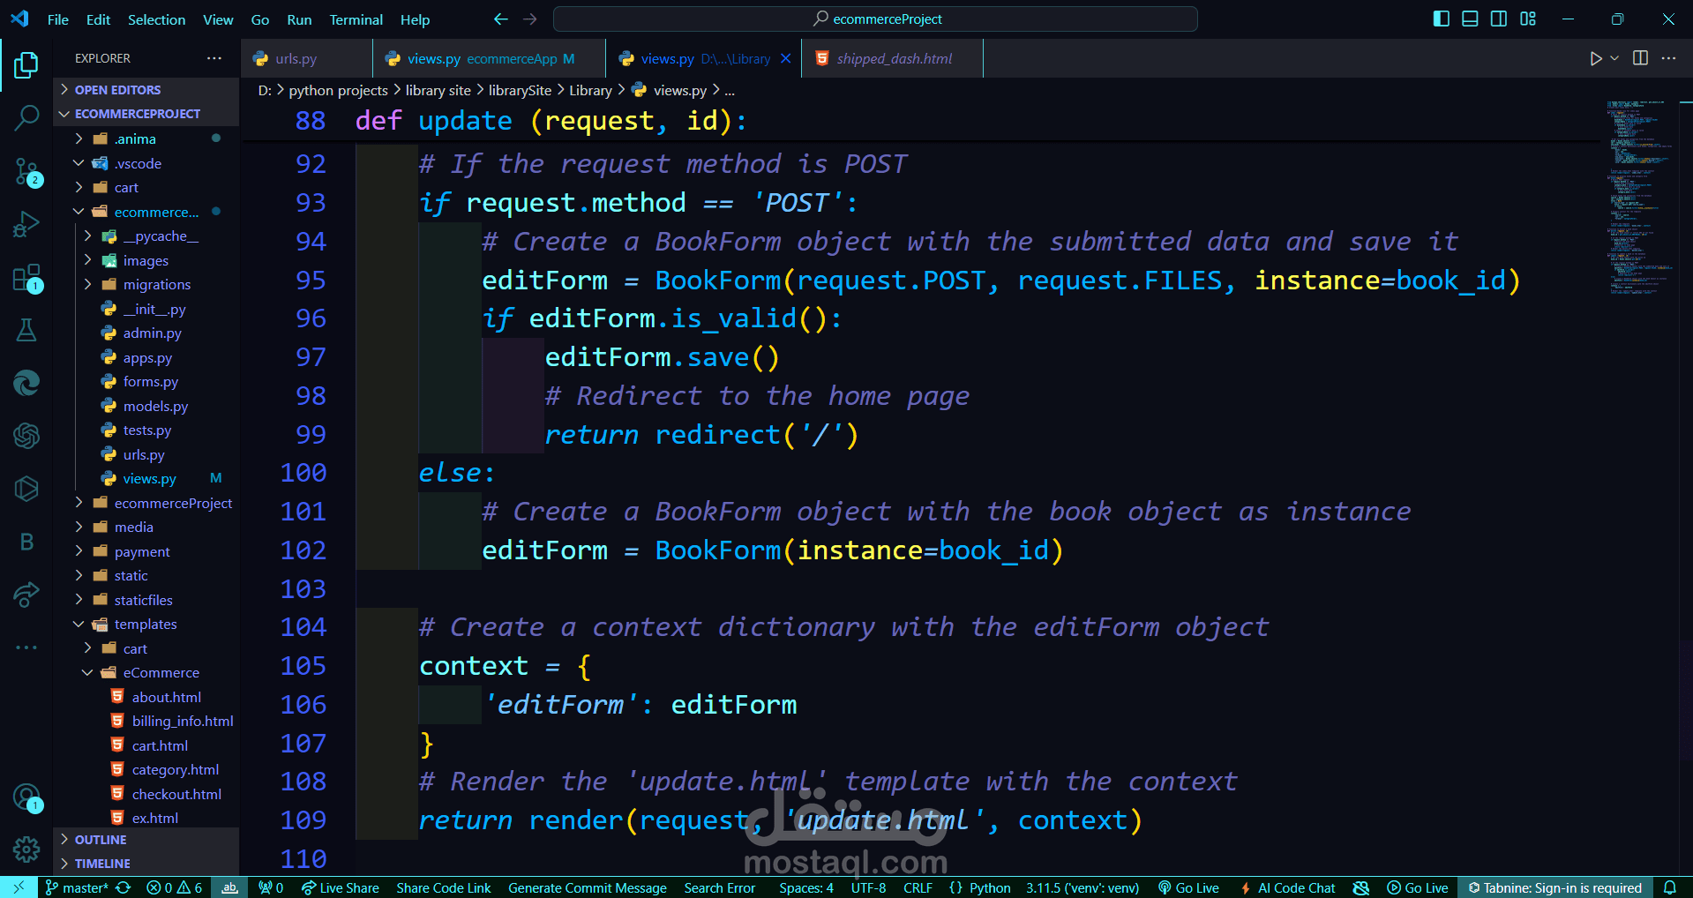Switch to the urls.py tab
The image size is (1693, 898).
click(306, 58)
